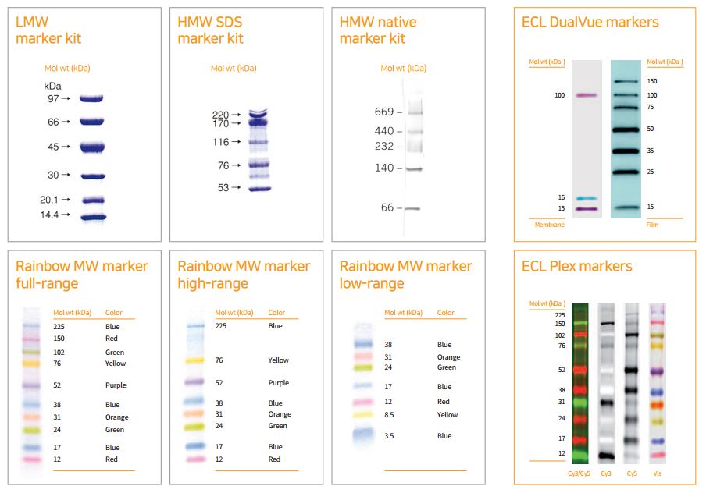Click the Orange color label in low-range
Image resolution: width=706 pixels, height=493 pixels.
click(448, 357)
